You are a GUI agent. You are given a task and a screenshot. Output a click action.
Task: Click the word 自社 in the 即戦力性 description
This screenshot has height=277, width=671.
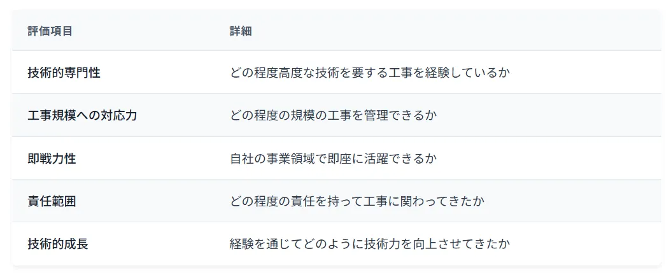tap(242, 159)
